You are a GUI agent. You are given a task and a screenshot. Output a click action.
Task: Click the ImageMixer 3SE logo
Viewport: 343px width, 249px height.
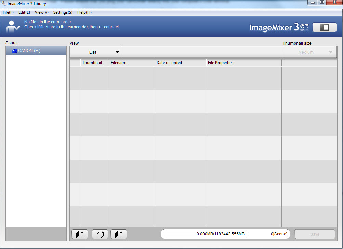(x=279, y=28)
